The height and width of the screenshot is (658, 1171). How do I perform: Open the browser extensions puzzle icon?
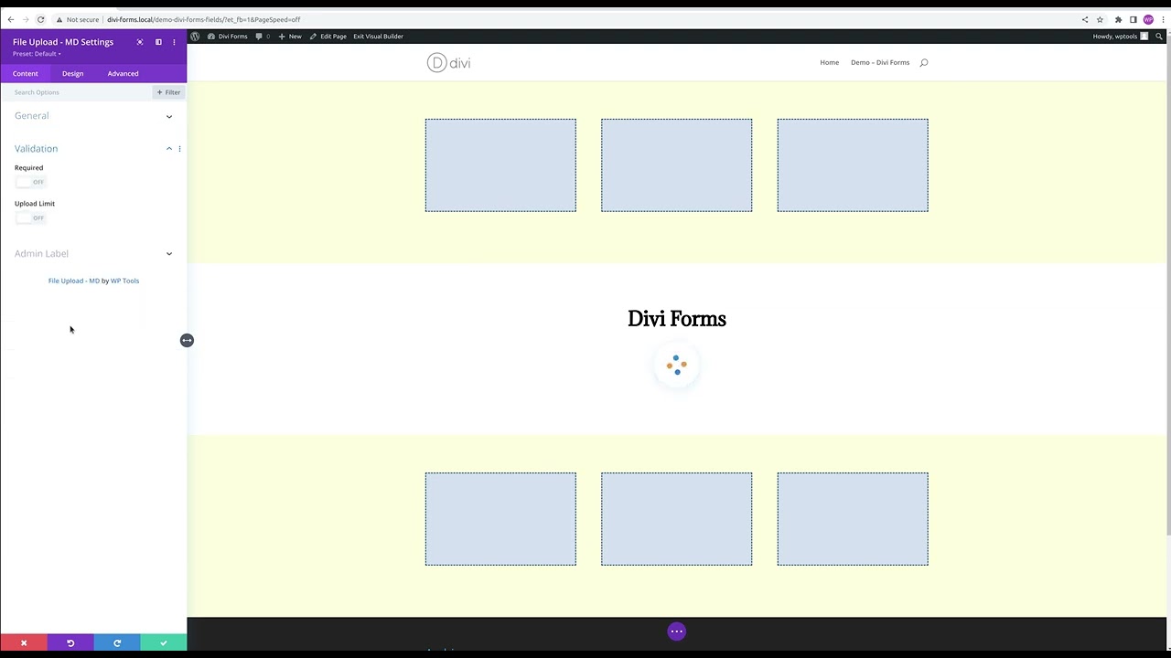[1118, 19]
